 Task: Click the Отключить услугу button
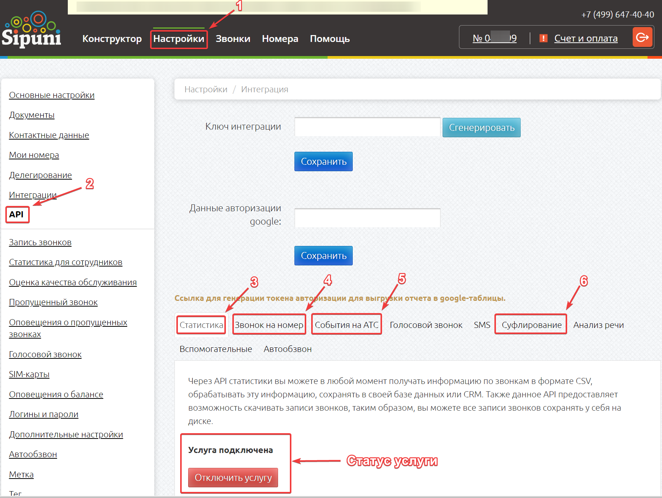tap(233, 477)
